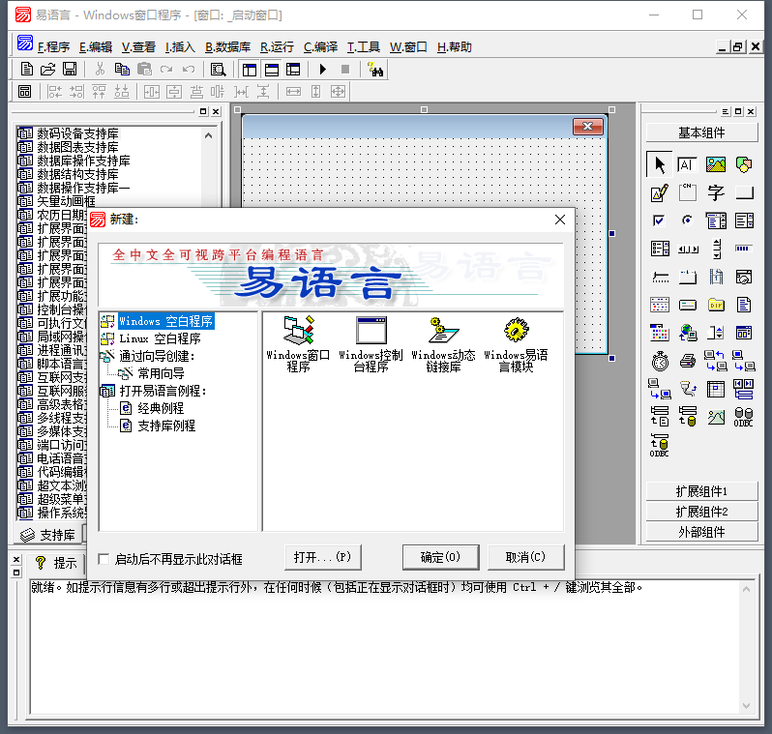This screenshot has height=734, width=772.
Task: Select the edit box pencil component icon
Action: 659,193
